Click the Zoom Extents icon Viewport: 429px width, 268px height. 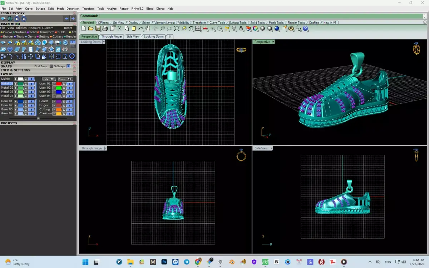pos(177,28)
